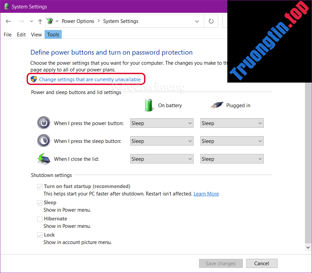Image resolution: width=312 pixels, height=273 pixels.
Task: Click the power button icon
Action: click(x=44, y=123)
